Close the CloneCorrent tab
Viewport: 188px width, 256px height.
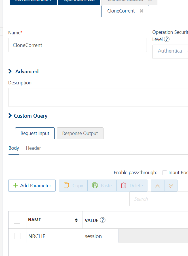[x=141, y=11]
